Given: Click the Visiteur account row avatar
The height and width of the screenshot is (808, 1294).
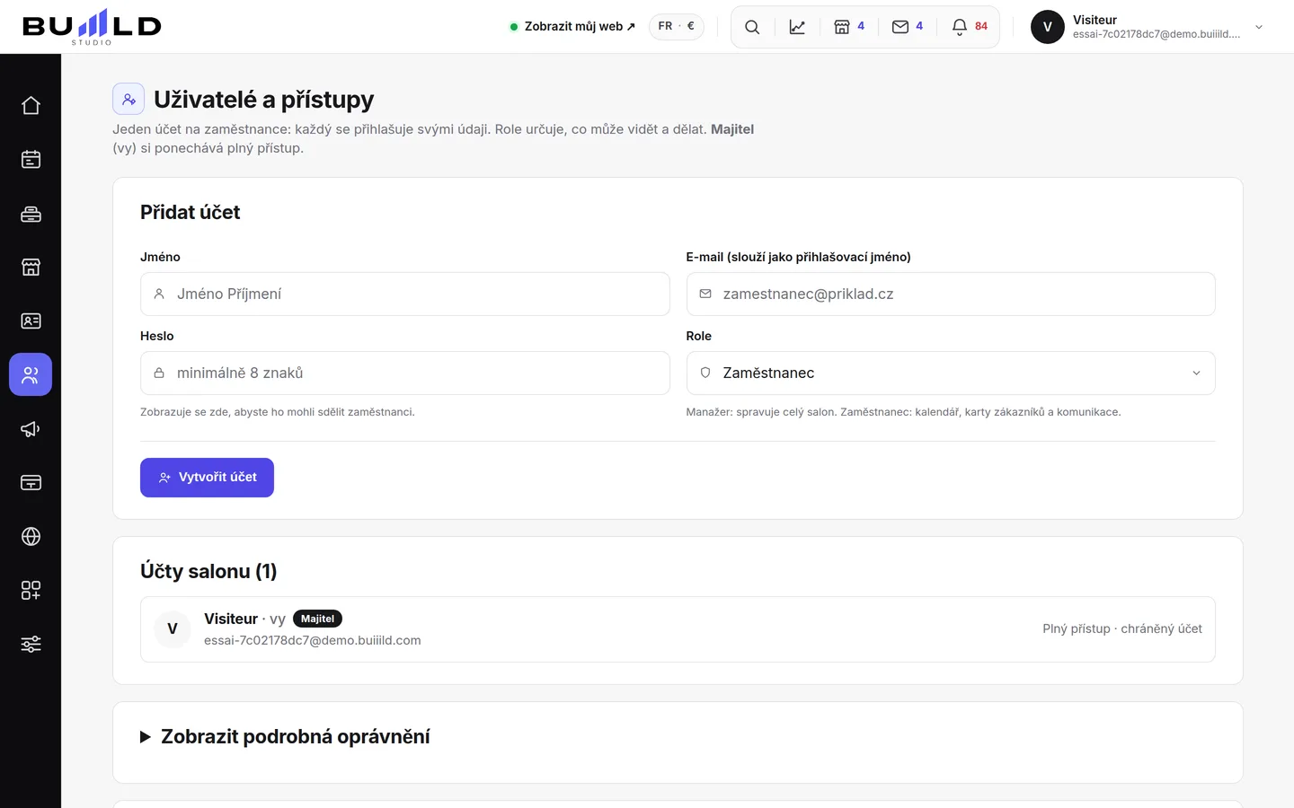Looking at the screenshot, I should pyautogui.click(x=173, y=629).
